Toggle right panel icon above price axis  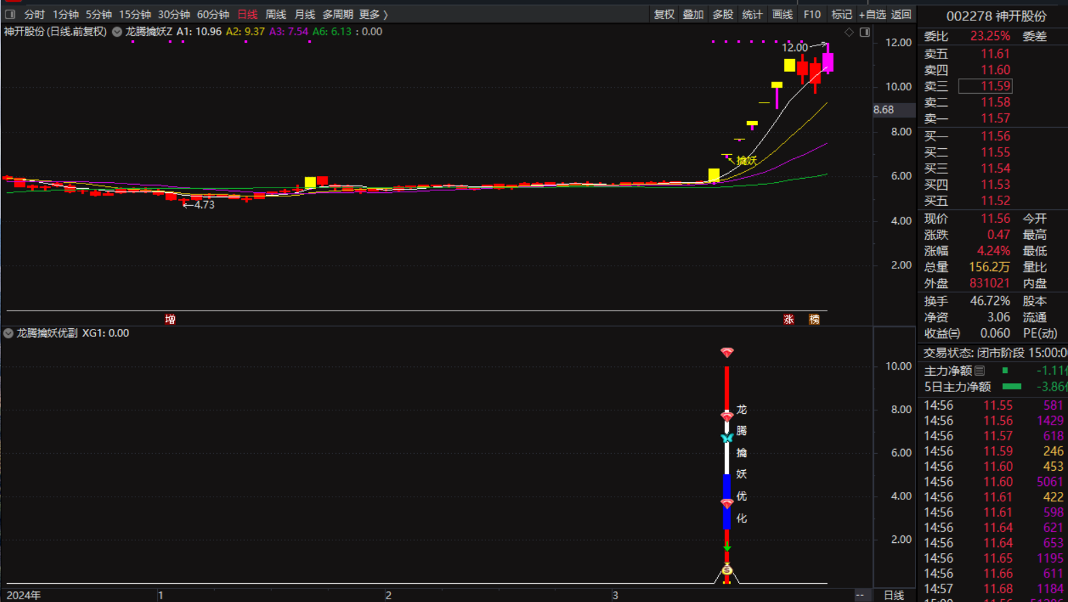click(x=865, y=32)
